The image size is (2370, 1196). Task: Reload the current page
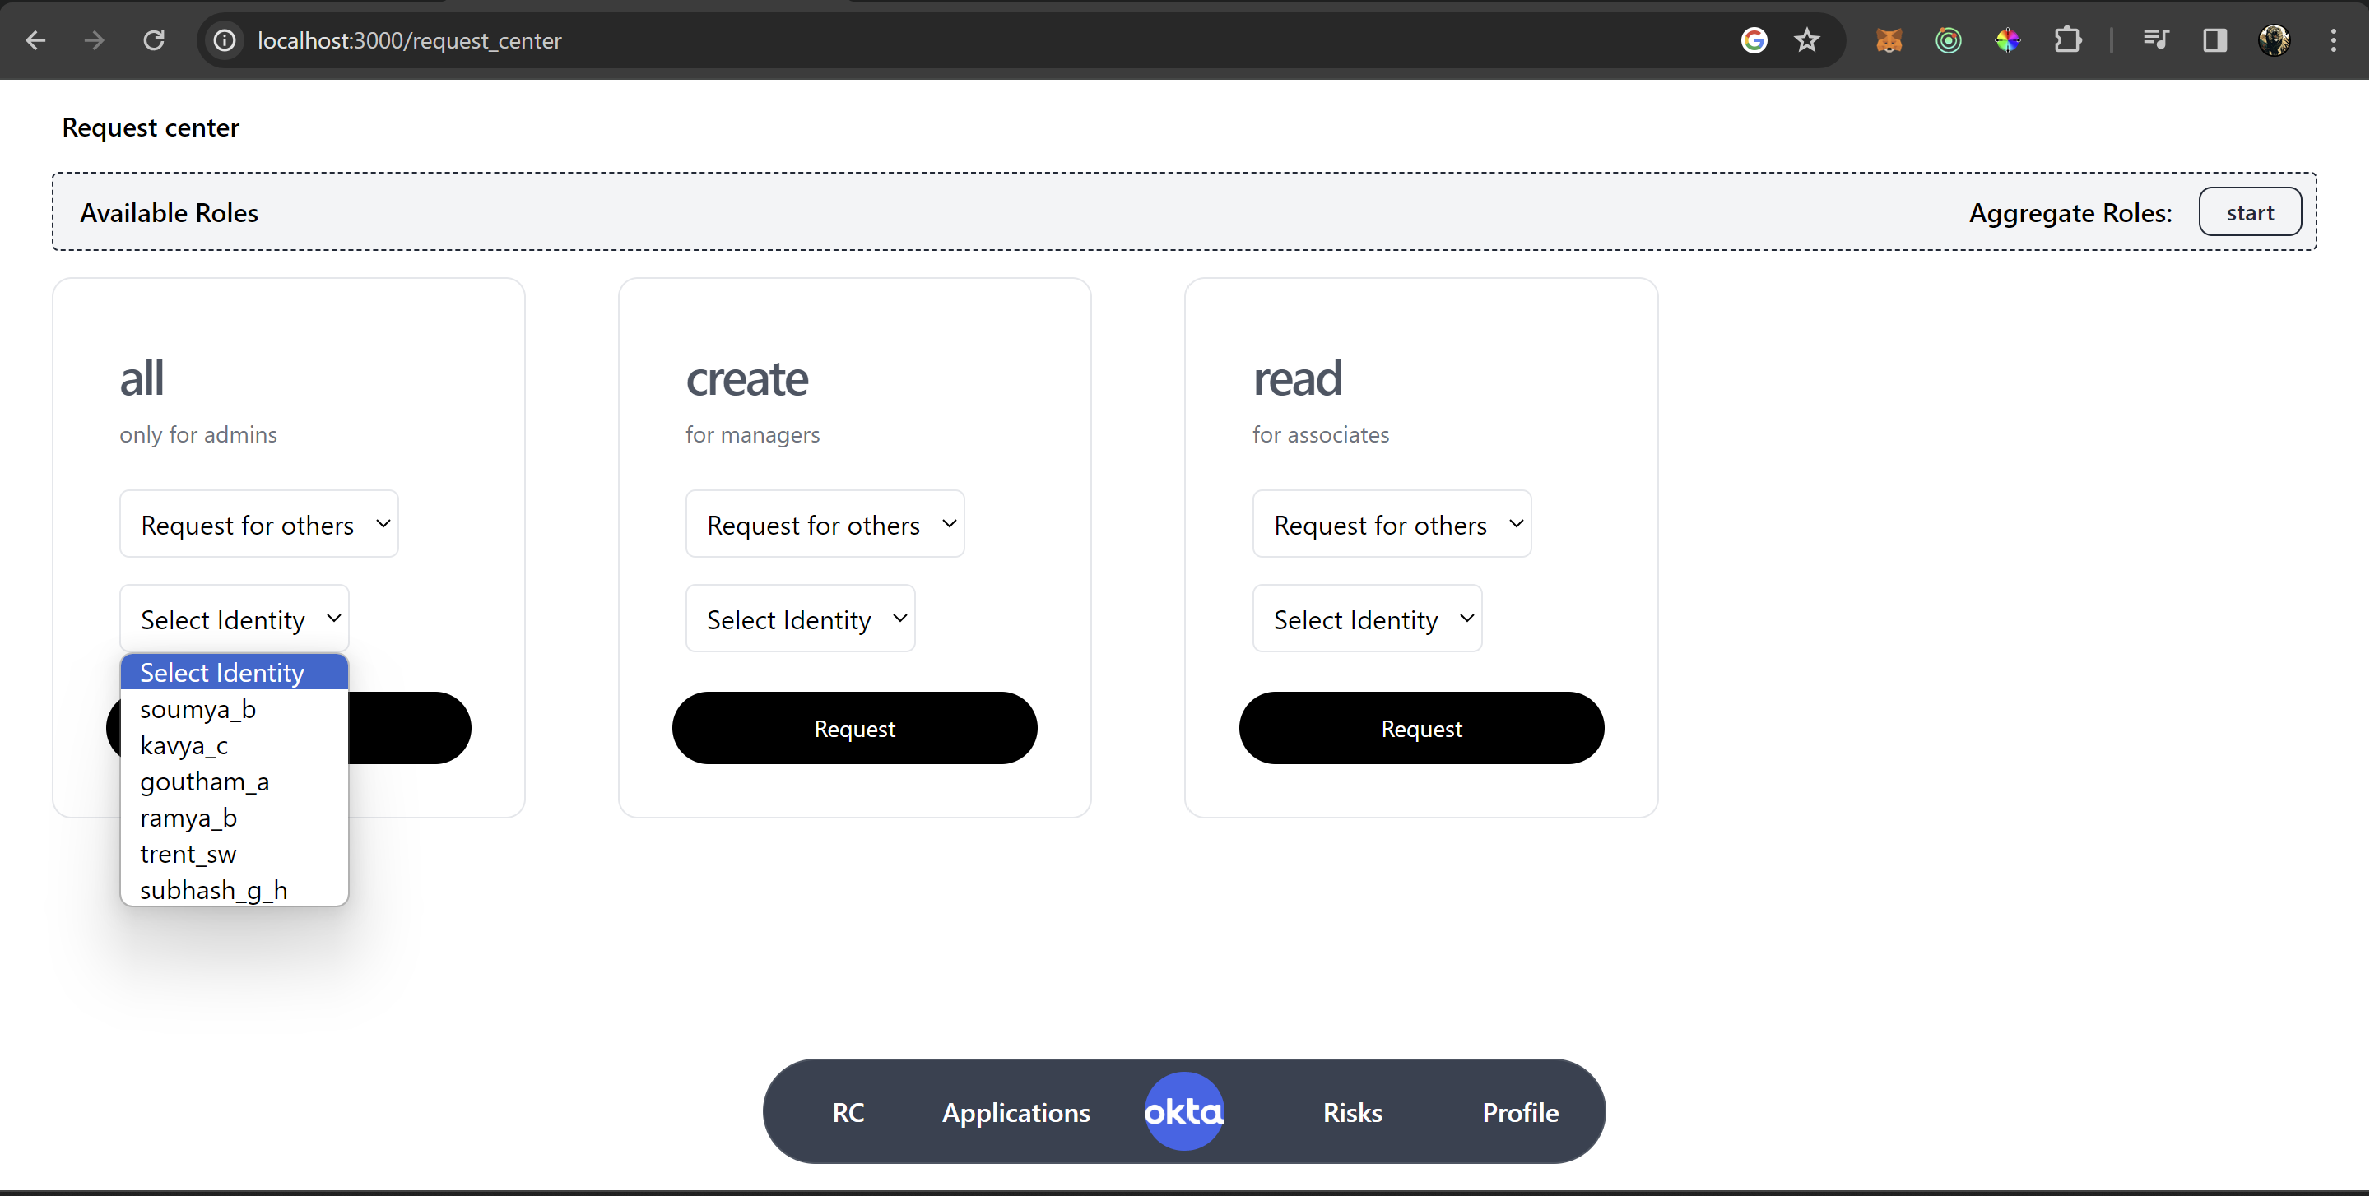pos(155,39)
